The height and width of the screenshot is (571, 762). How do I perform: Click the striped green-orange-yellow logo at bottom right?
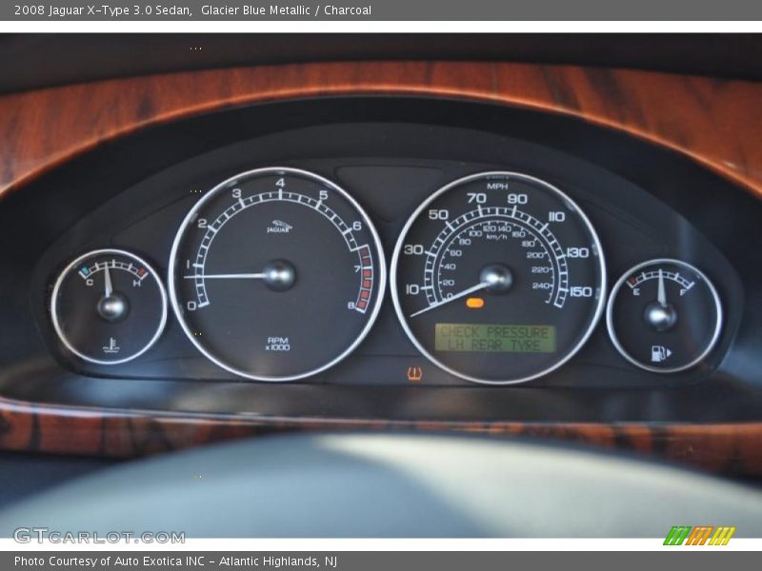tap(699, 536)
